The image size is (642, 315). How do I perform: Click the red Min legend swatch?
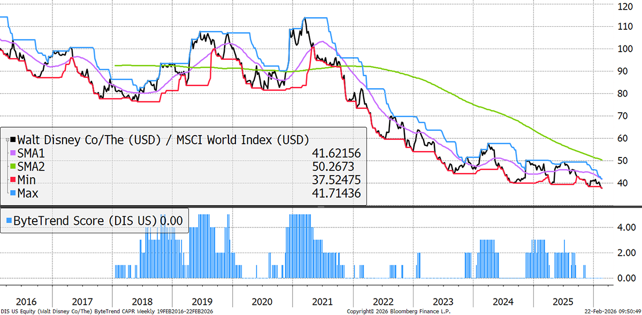[13, 180]
